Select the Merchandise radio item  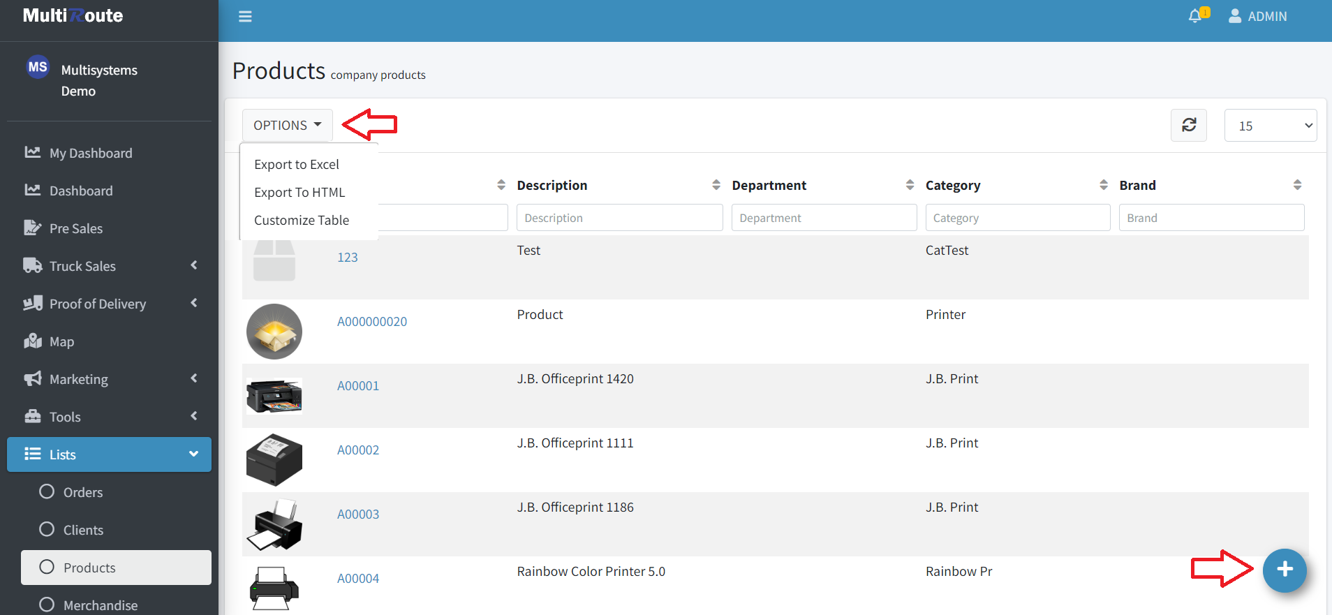(x=47, y=605)
